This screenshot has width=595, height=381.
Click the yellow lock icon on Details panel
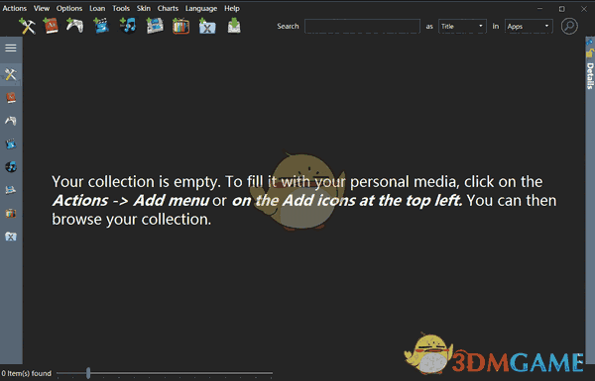[590, 53]
